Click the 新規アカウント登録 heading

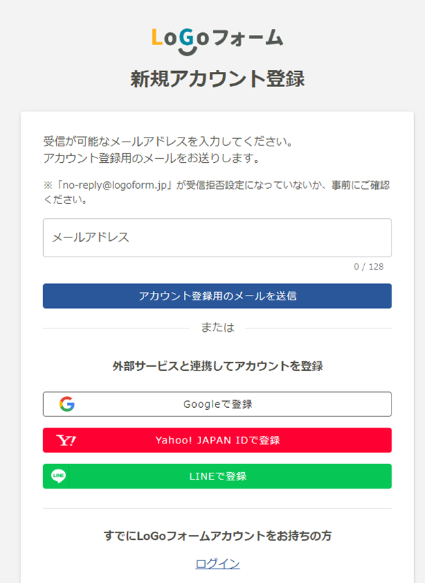pos(217,79)
